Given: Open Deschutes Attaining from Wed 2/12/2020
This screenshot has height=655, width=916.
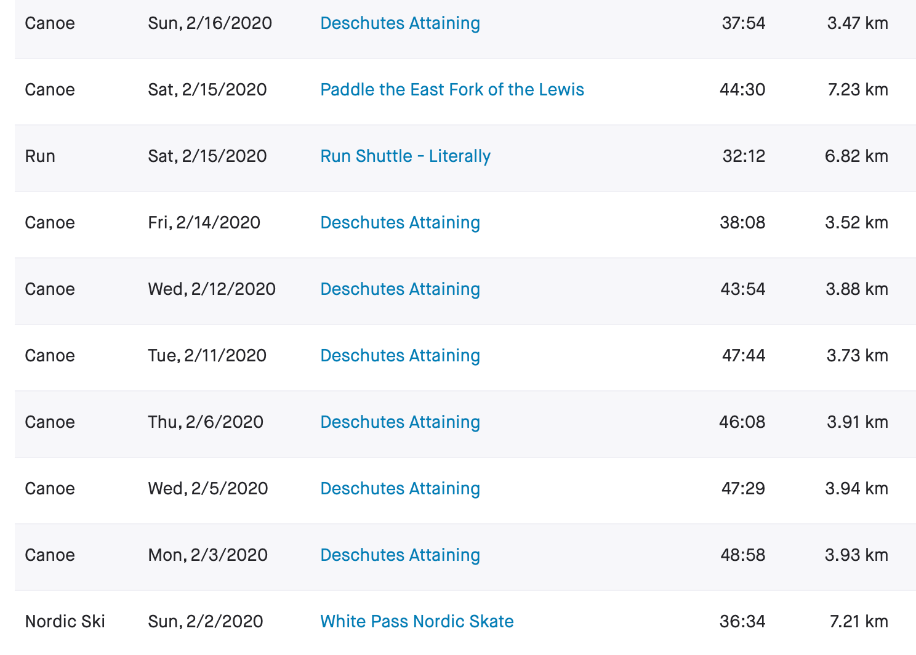Looking at the screenshot, I should (x=400, y=289).
